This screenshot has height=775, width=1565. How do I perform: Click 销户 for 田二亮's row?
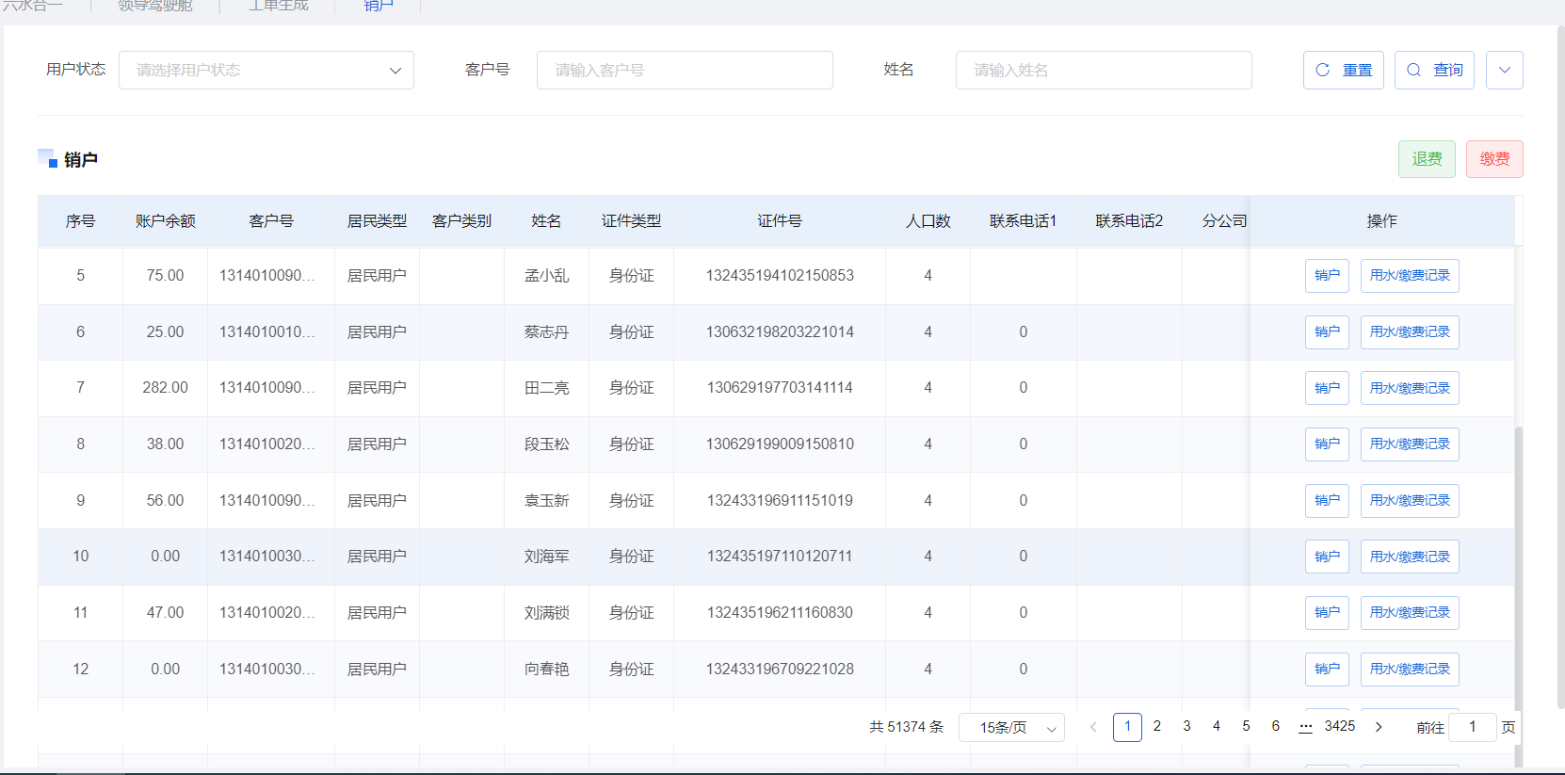tap(1327, 388)
